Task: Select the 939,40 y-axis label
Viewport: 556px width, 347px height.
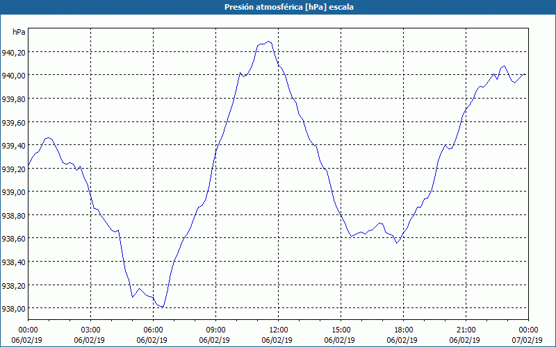Action: (13, 146)
